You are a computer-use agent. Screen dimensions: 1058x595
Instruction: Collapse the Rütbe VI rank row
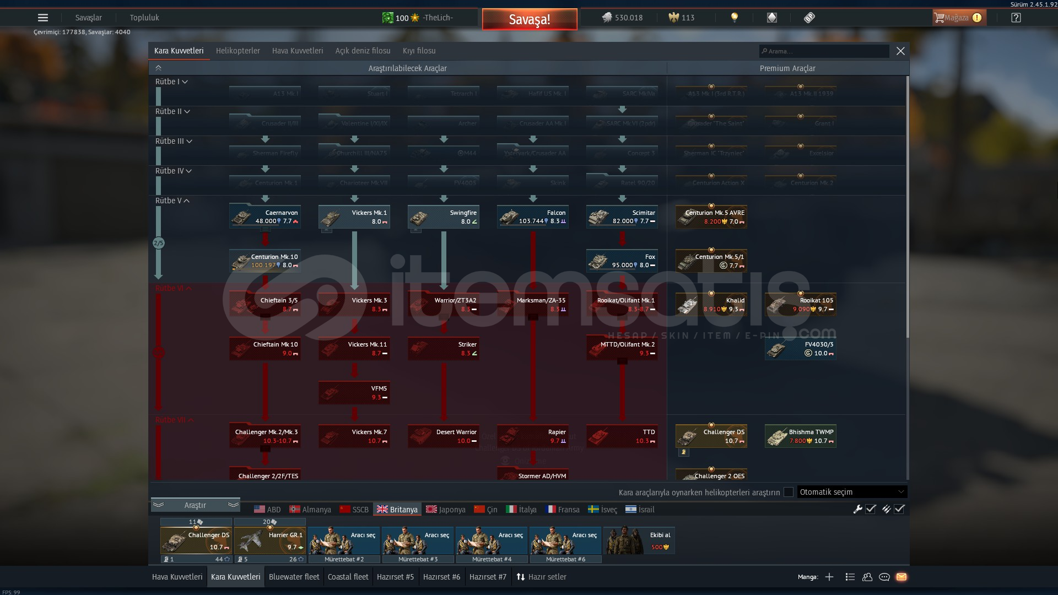click(x=174, y=288)
